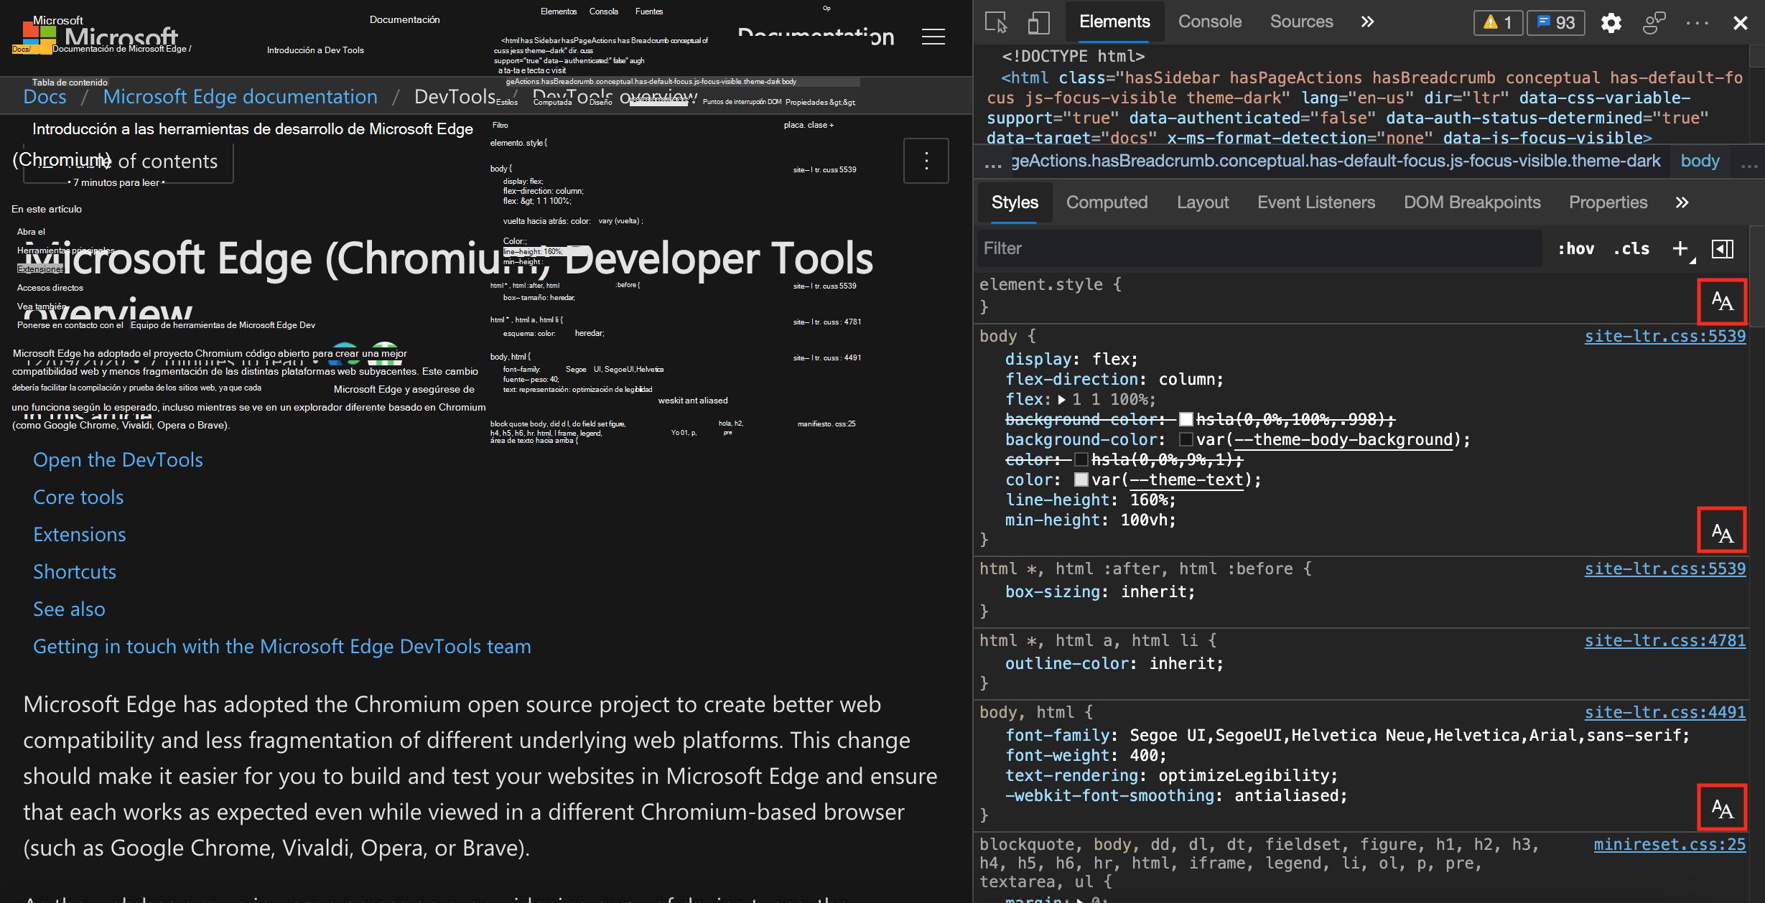1765x903 pixels.
Task: Open the Computed tab
Action: [1107, 202]
